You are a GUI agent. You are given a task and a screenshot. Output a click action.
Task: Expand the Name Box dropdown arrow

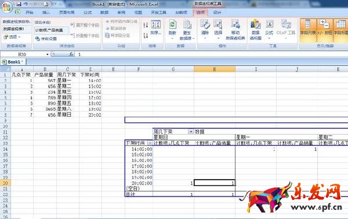click(x=48, y=54)
